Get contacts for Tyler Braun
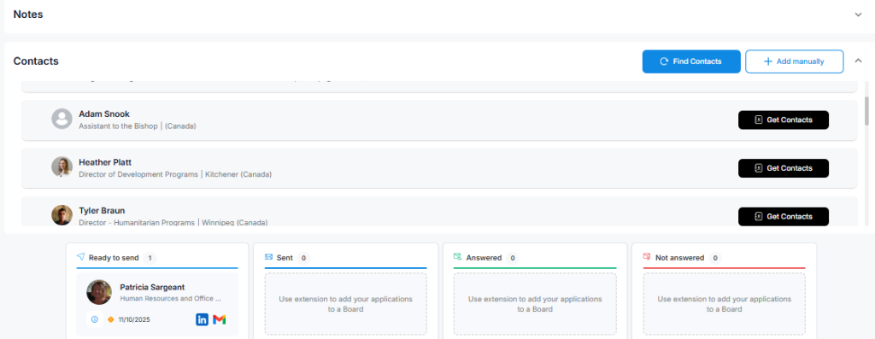This screenshot has width=875, height=339. pyautogui.click(x=783, y=216)
